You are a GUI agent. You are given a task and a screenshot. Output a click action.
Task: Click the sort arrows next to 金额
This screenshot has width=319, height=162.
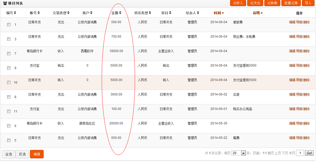click(120, 13)
